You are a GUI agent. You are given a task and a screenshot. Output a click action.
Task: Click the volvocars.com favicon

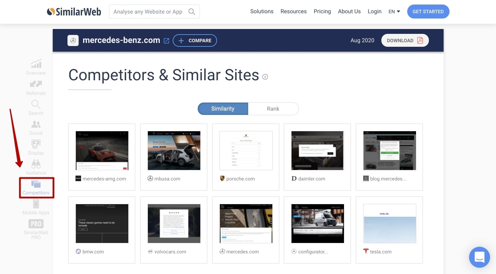(x=150, y=251)
